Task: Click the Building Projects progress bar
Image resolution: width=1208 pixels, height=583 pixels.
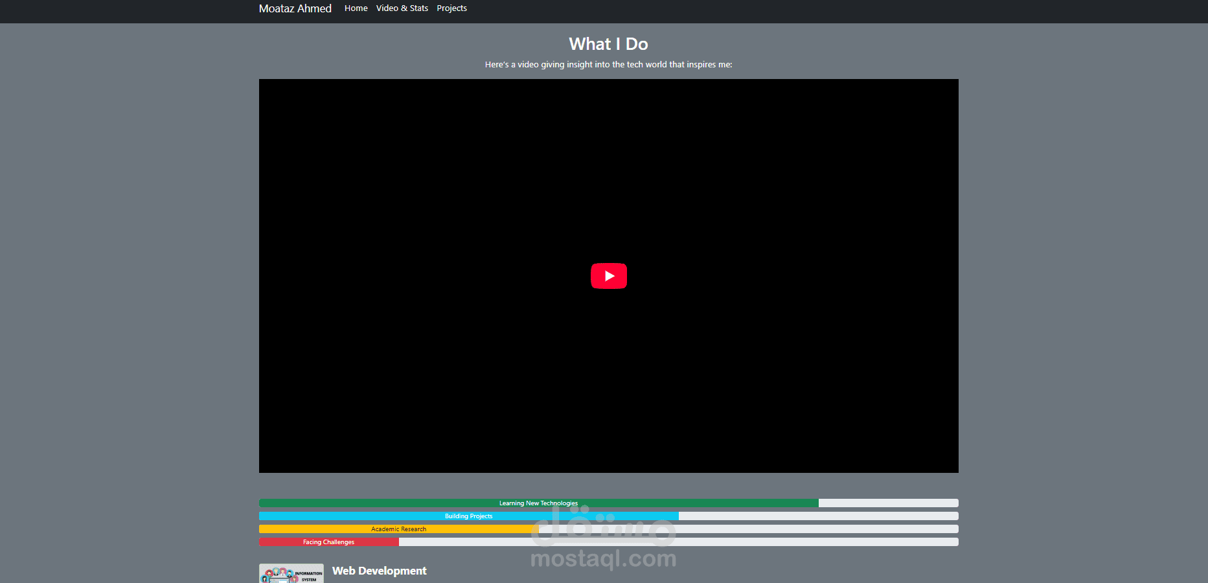Action: 468,516
